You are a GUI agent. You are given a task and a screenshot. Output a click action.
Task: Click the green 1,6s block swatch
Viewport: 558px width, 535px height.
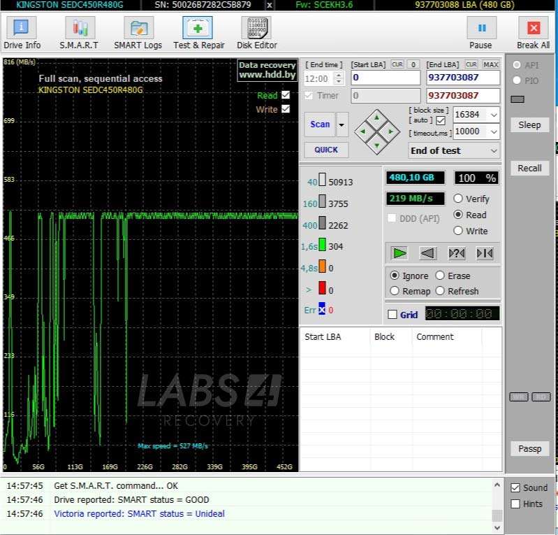[322, 245]
